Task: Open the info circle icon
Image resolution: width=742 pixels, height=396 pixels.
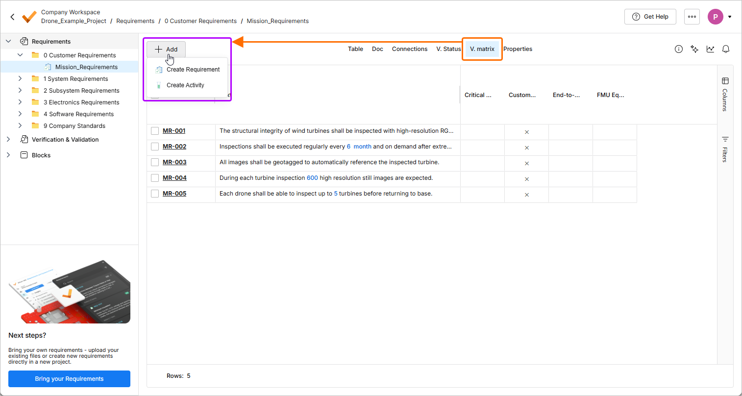Action: click(x=679, y=49)
